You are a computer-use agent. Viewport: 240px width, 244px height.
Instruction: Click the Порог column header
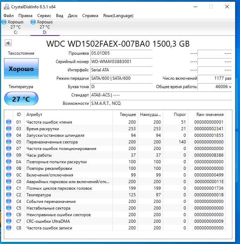(175, 115)
